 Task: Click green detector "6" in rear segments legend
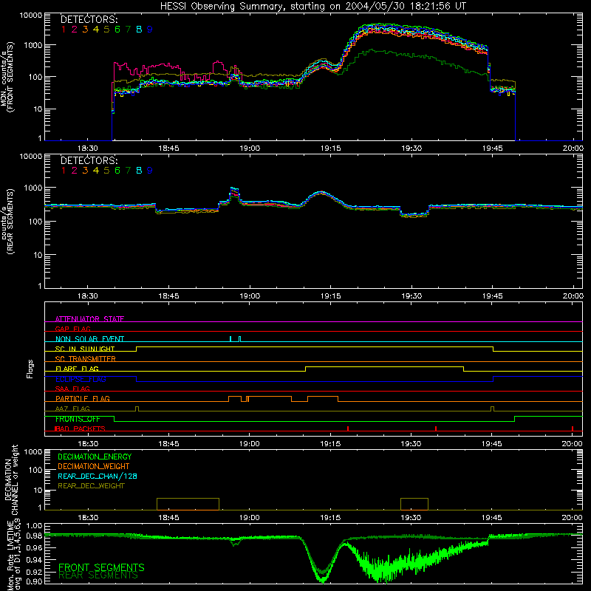pos(117,171)
